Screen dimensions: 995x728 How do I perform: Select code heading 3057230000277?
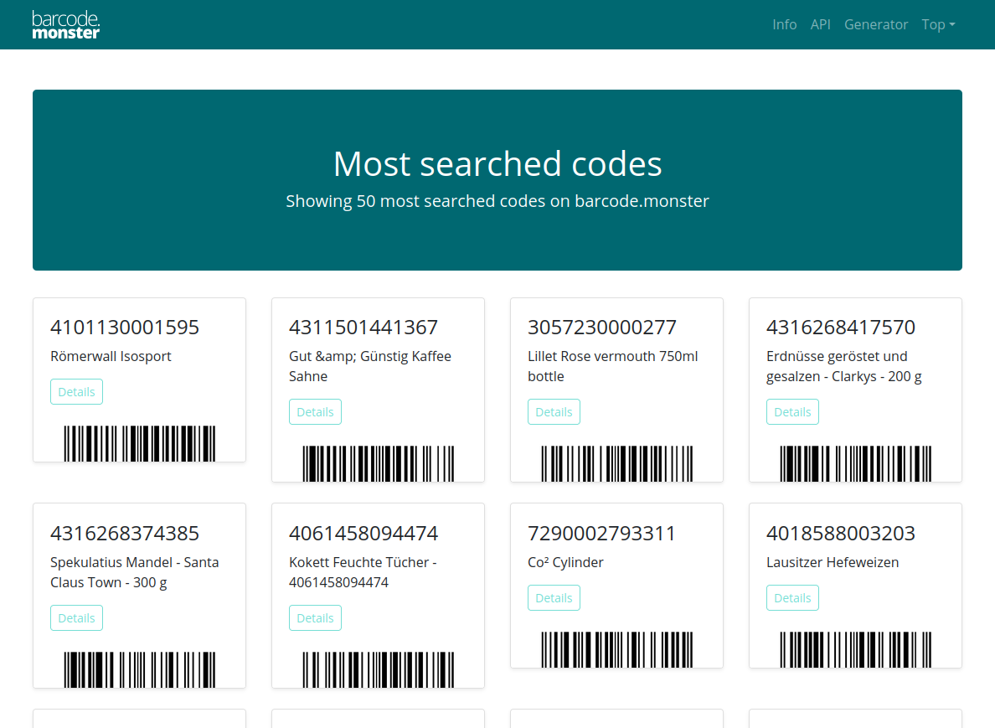pos(602,328)
